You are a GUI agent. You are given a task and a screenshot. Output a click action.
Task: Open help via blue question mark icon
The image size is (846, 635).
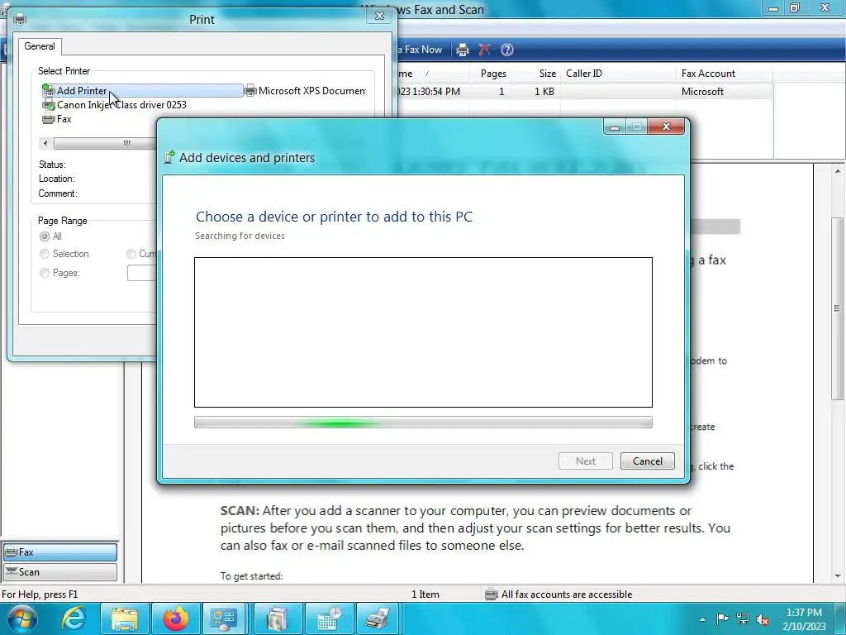[x=506, y=50]
